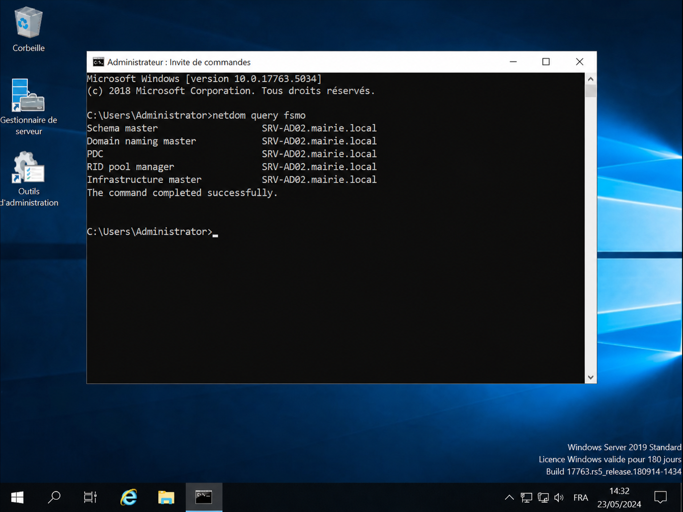Click the first network tray icon
This screenshot has height=512, width=683.
click(x=526, y=497)
